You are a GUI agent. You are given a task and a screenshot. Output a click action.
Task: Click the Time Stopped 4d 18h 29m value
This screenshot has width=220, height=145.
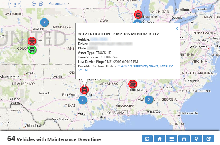[109, 57]
